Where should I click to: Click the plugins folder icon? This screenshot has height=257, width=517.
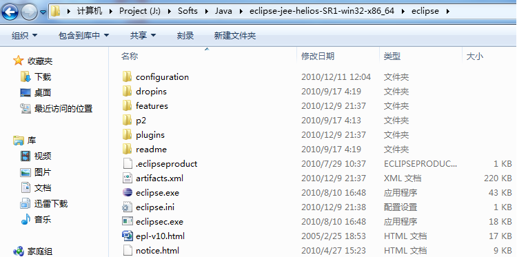(x=127, y=135)
